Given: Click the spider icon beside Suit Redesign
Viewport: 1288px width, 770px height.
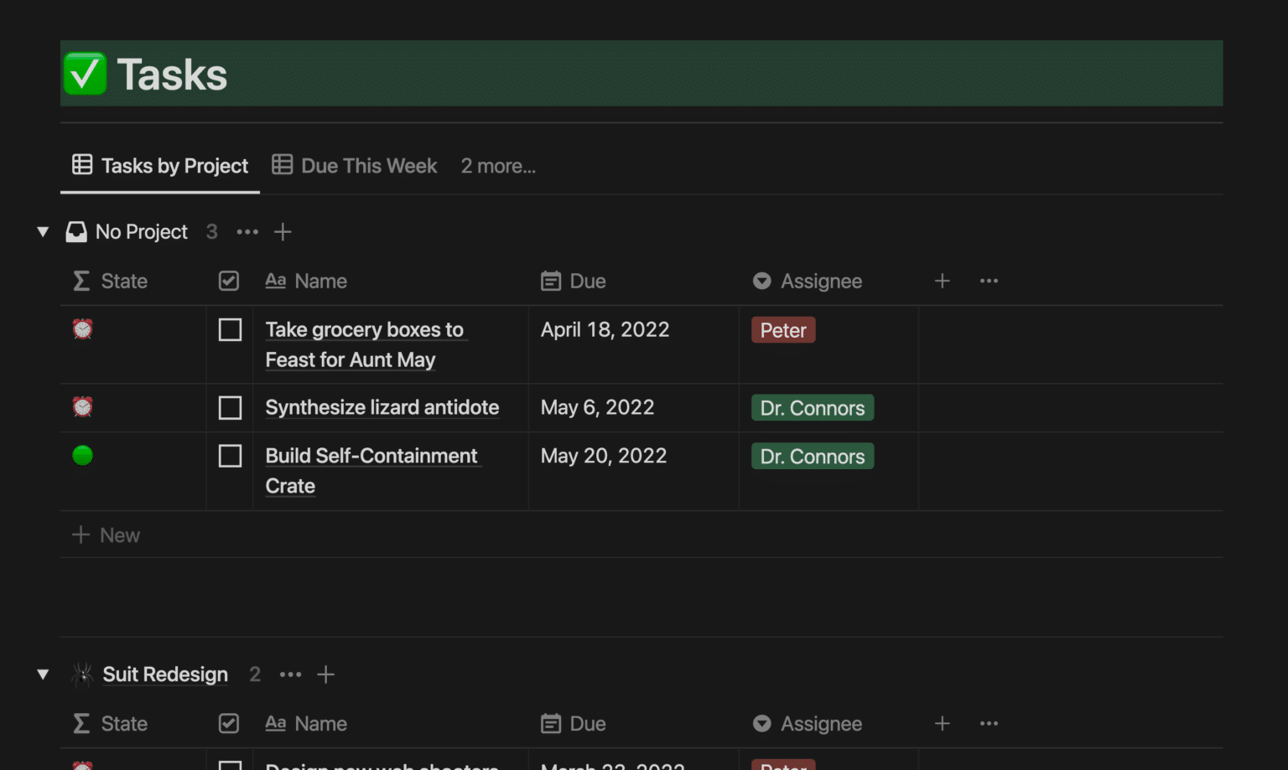Looking at the screenshot, I should click(81, 674).
